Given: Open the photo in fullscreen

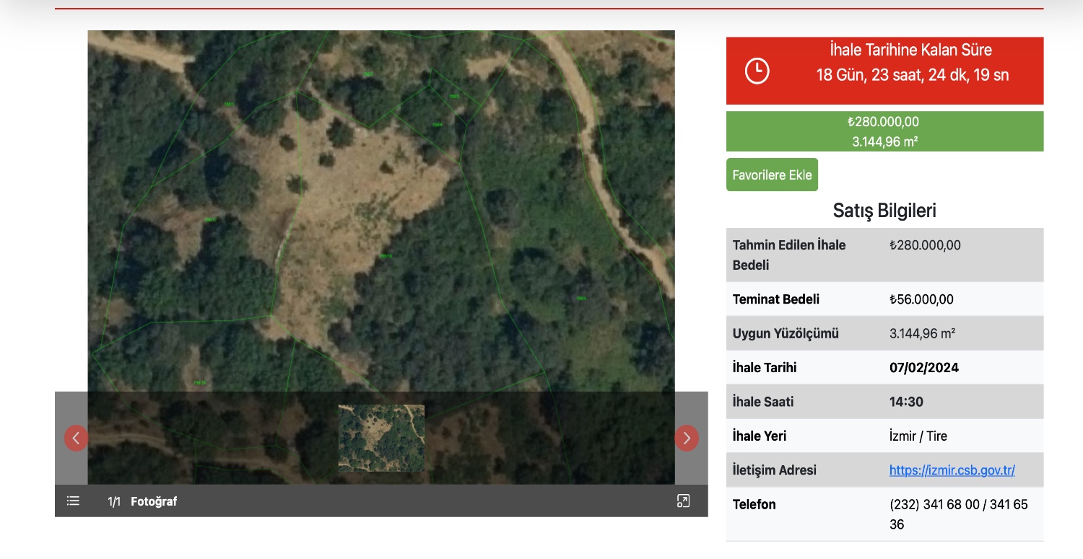Looking at the screenshot, I should pyautogui.click(x=683, y=501).
